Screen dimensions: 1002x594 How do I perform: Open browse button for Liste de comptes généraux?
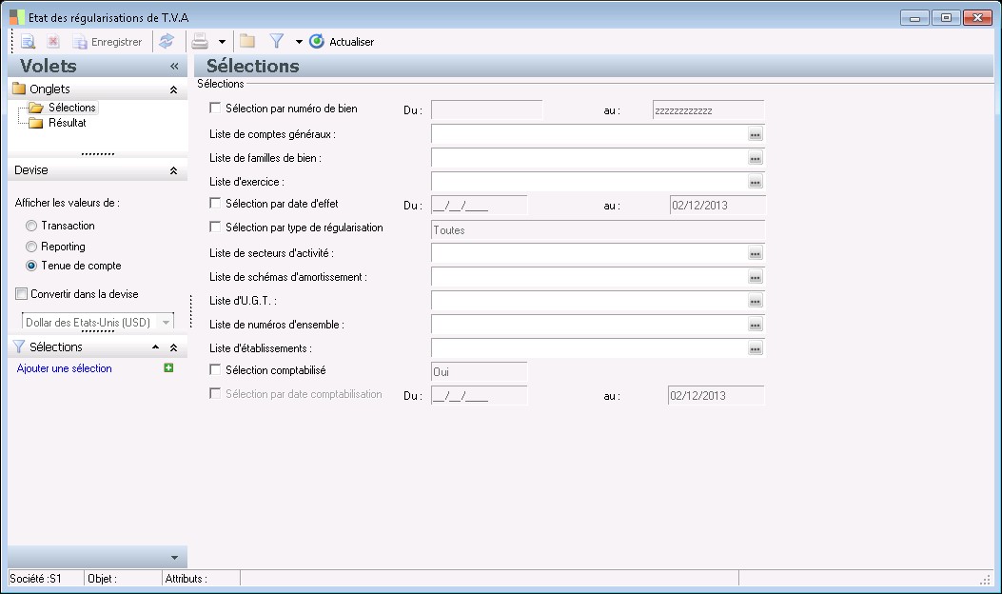[x=756, y=135]
